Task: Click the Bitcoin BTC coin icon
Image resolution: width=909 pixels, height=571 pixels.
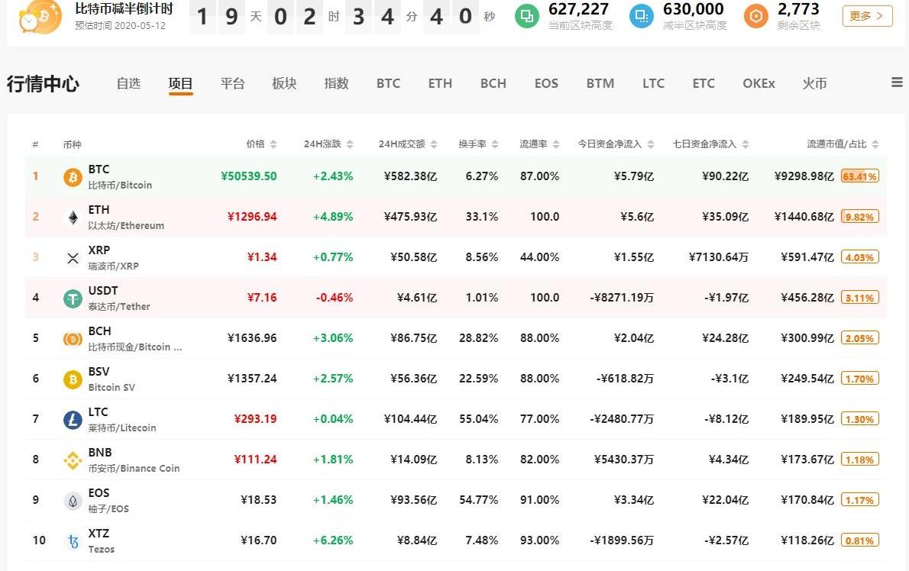Action: tap(73, 177)
